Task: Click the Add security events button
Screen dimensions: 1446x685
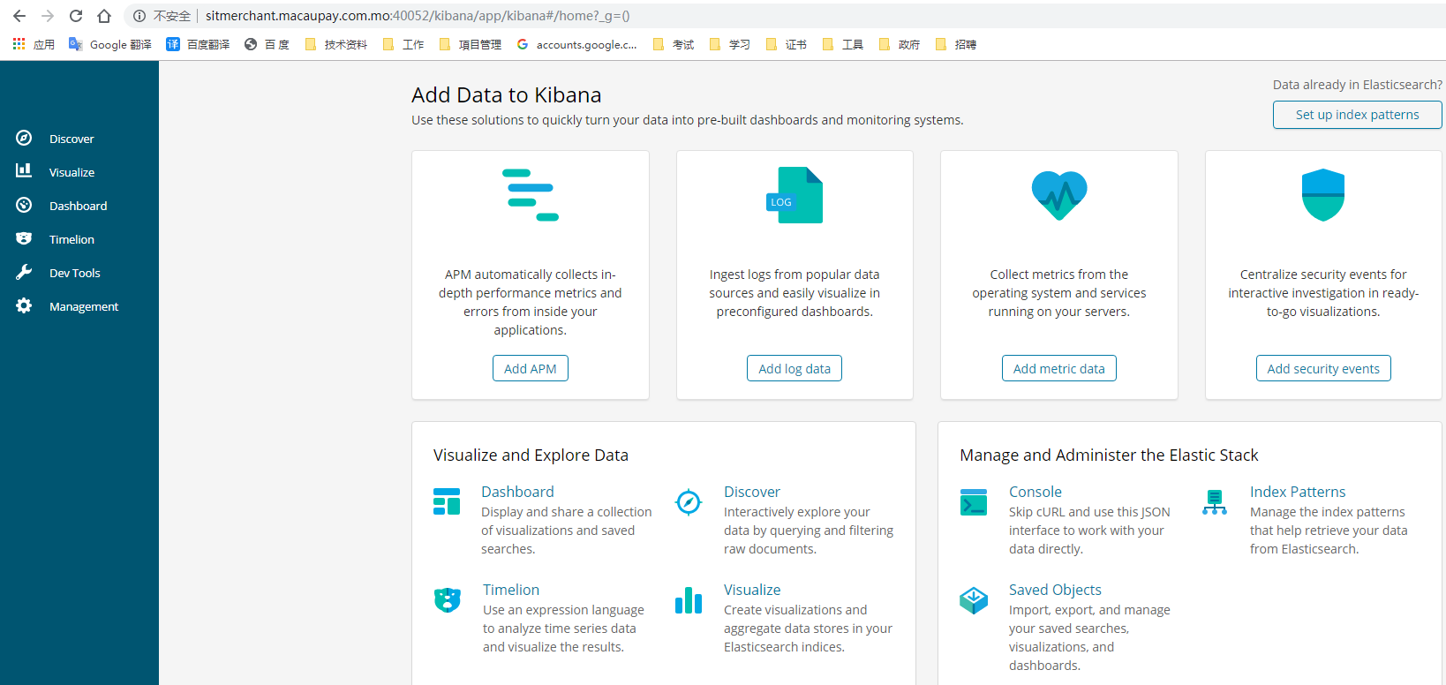Action: pos(1323,368)
